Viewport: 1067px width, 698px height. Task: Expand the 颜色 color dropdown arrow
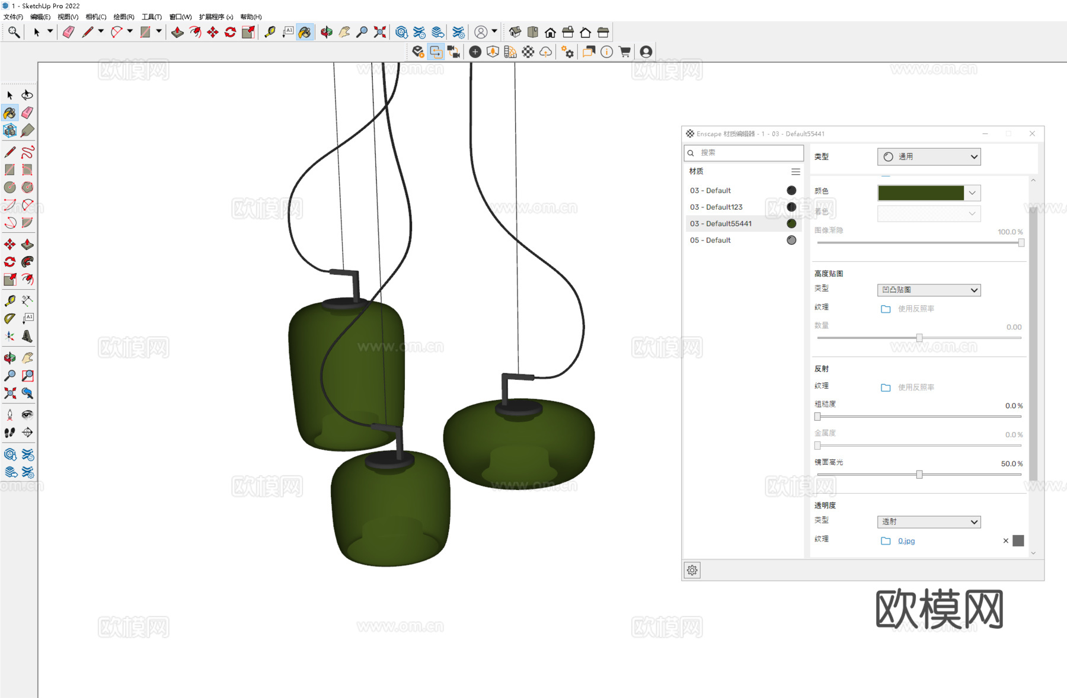pos(972,193)
